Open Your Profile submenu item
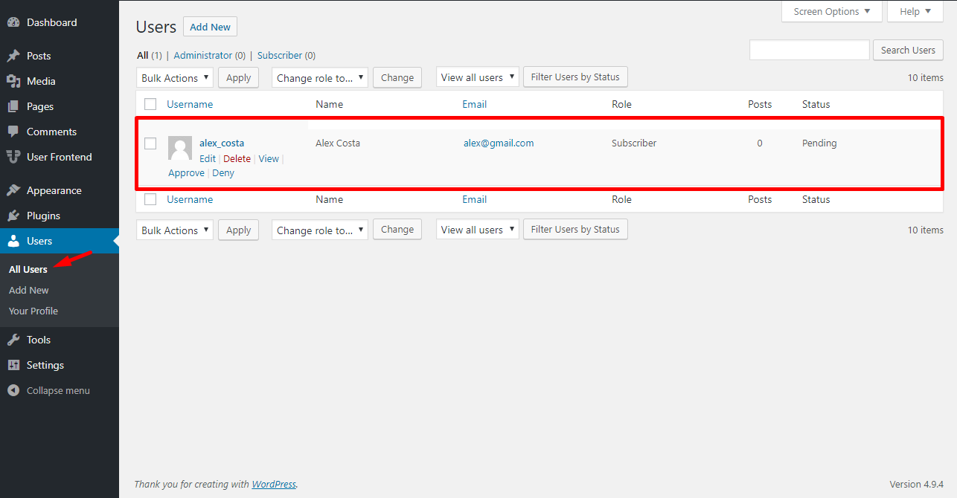957x498 pixels. (33, 311)
